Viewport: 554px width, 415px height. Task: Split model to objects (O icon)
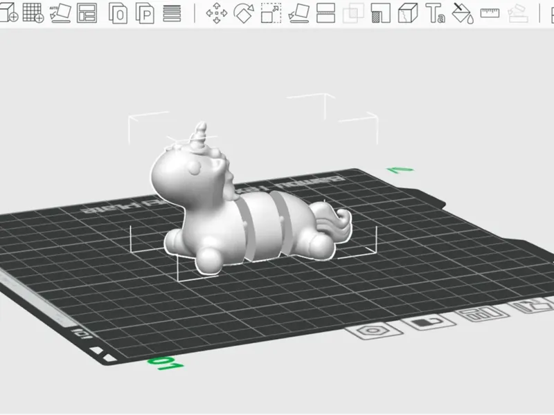118,13
